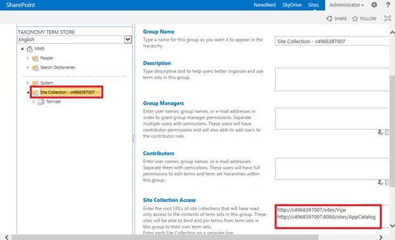Select People in the term store tree

pyautogui.click(x=47, y=58)
